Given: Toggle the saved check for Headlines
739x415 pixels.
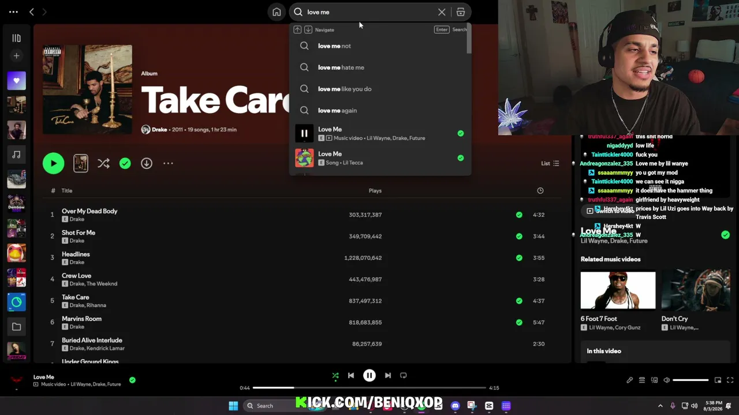Looking at the screenshot, I should (519, 258).
